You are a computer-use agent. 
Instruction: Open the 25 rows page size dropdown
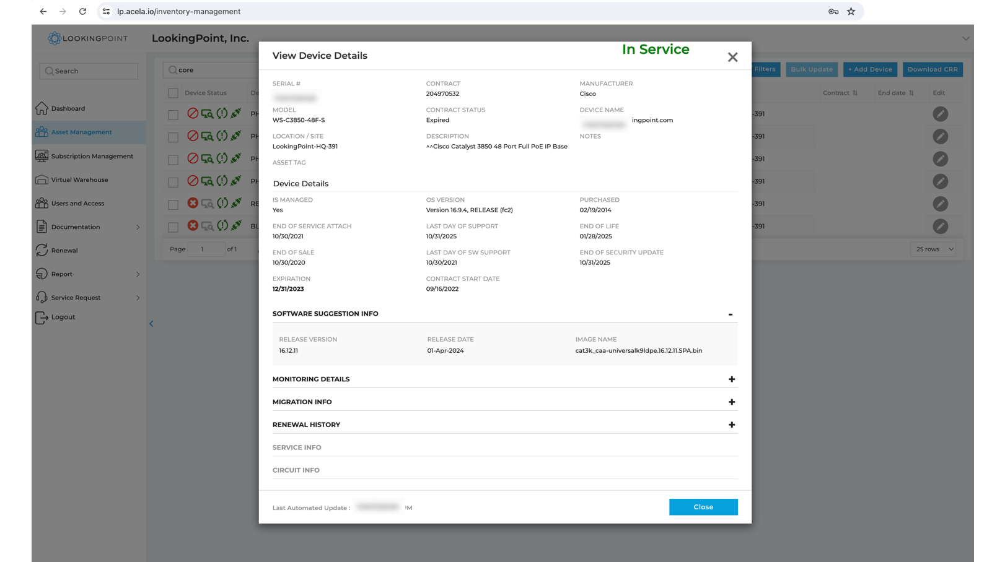point(934,249)
